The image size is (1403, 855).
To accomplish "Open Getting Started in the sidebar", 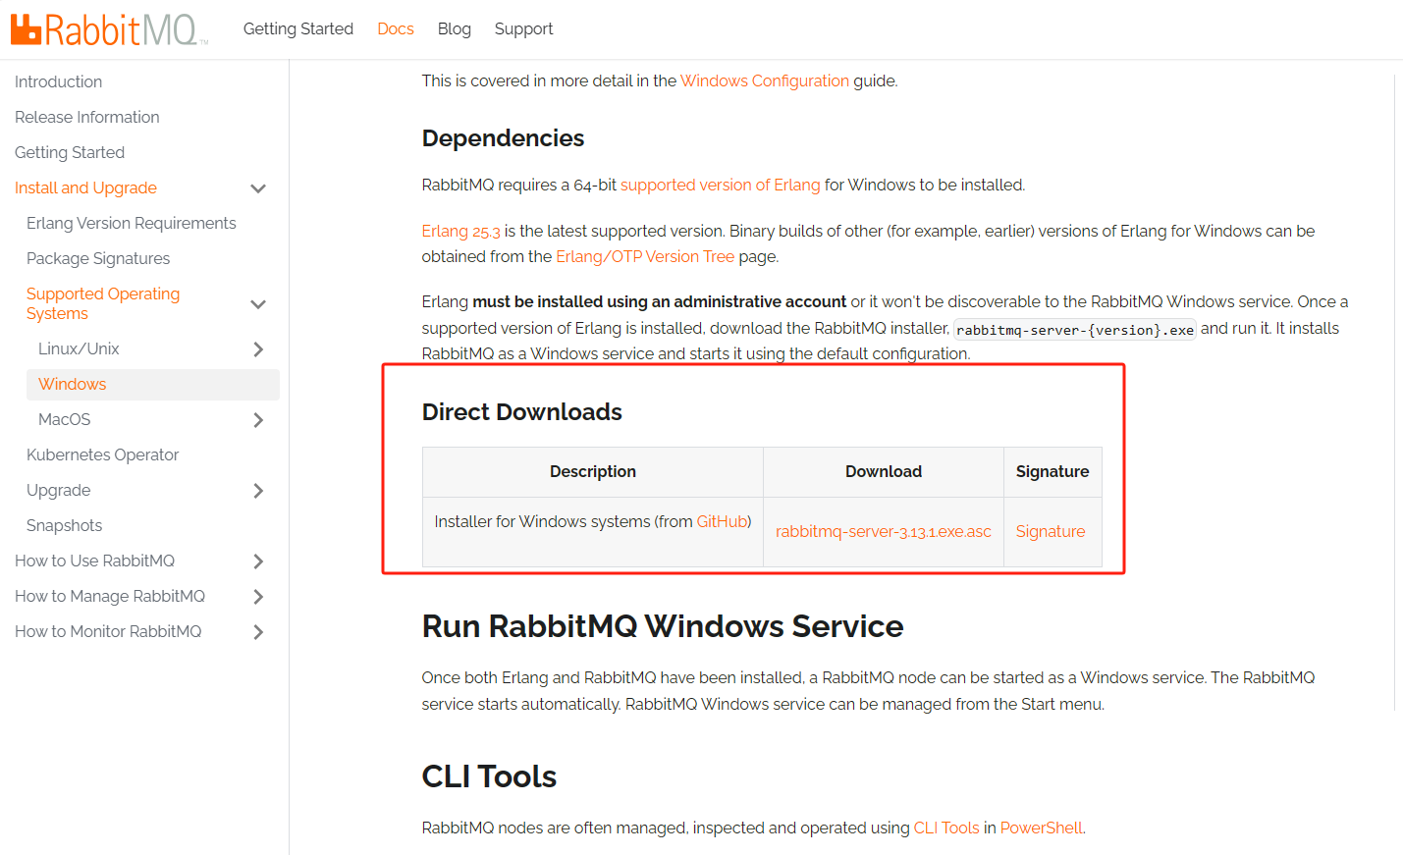I will (70, 152).
